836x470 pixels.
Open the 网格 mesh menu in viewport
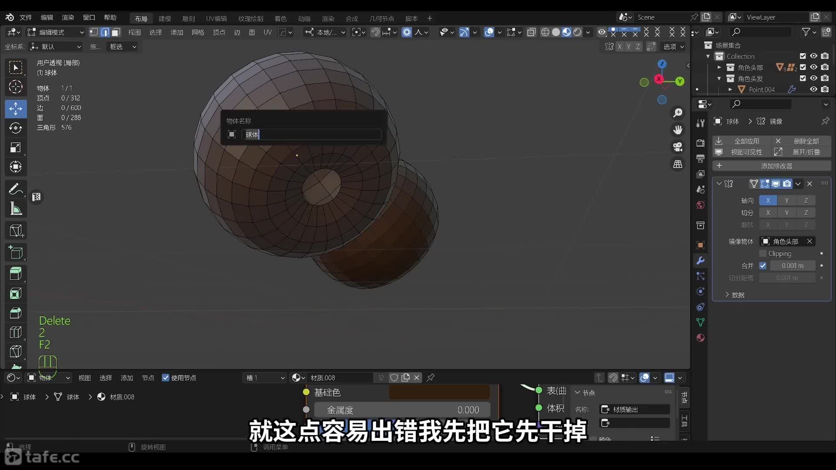click(198, 32)
